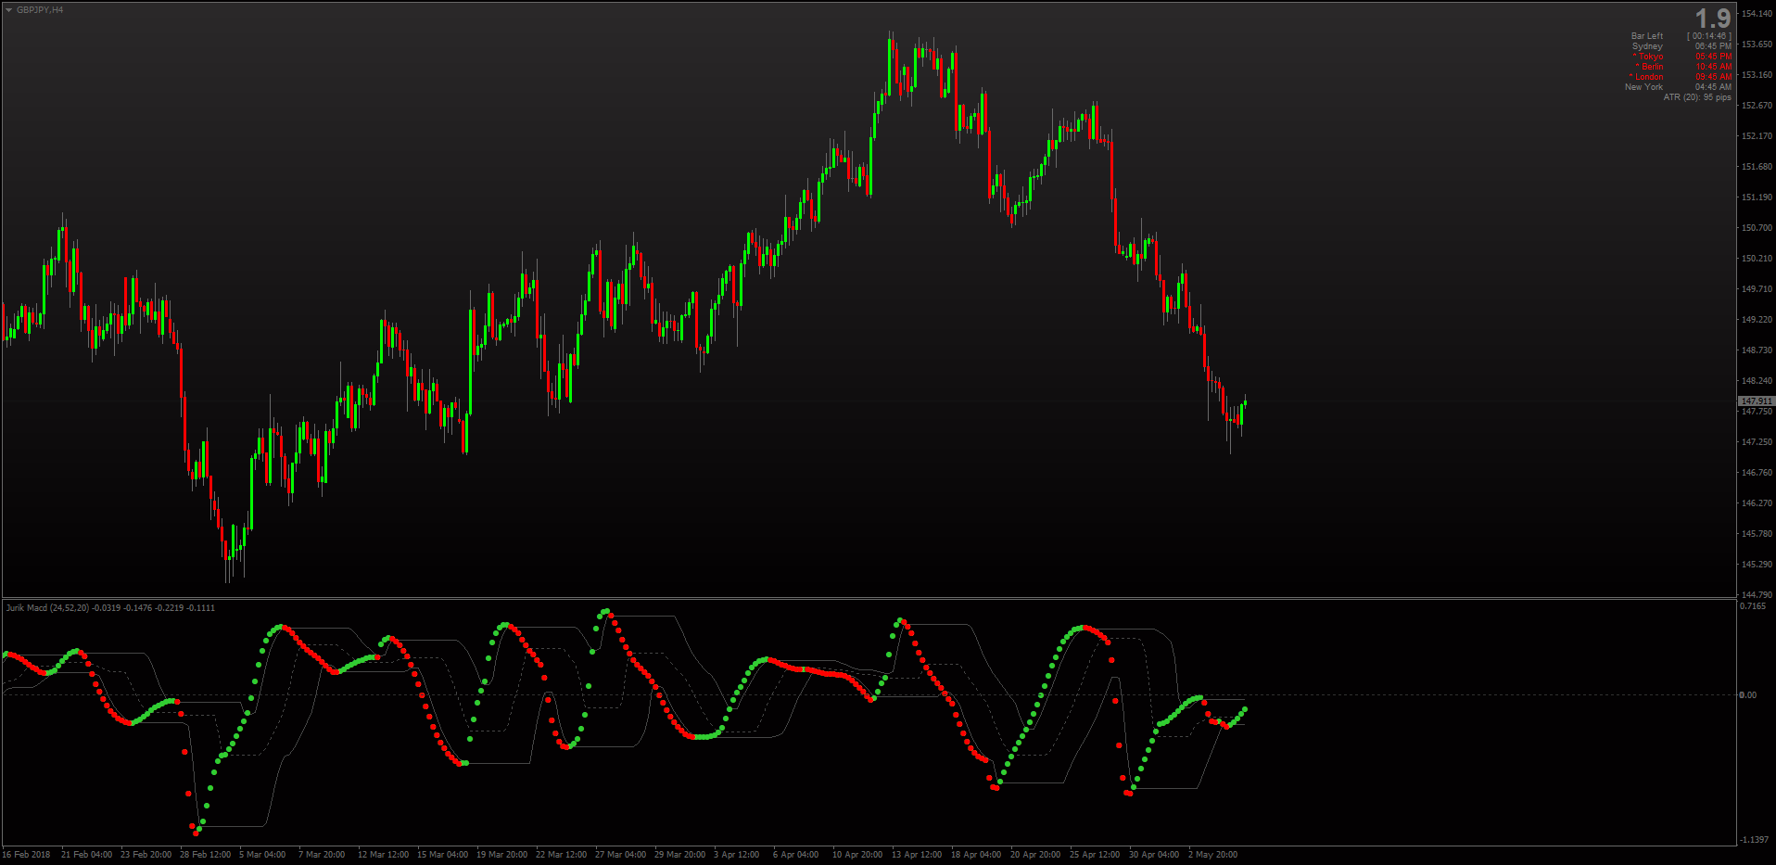Select the Bar Left countdown timer
Screen dimensions: 1776x865
click(1708, 36)
